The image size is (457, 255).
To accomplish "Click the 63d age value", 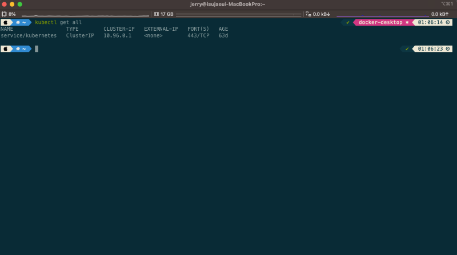I will [x=223, y=35].
